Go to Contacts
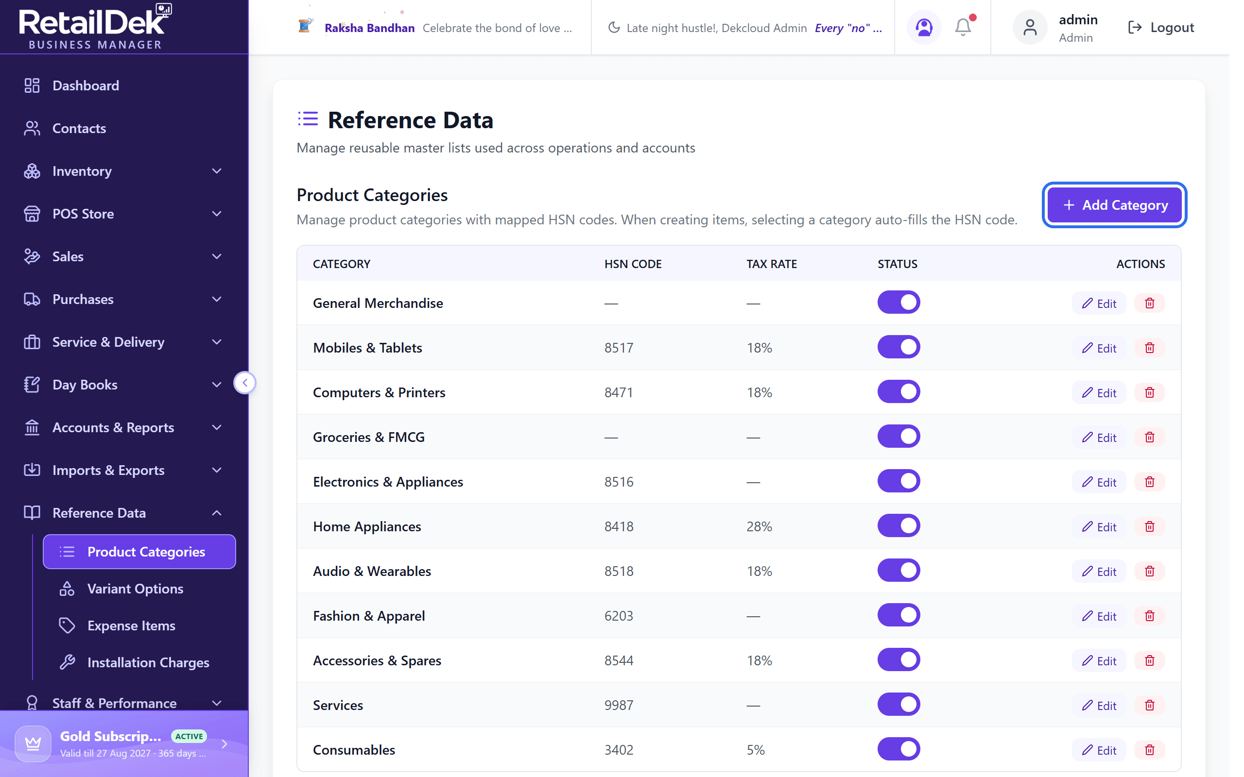The width and height of the screenshot is (1244, 777). pyautogui.click(x=124, y=128)
